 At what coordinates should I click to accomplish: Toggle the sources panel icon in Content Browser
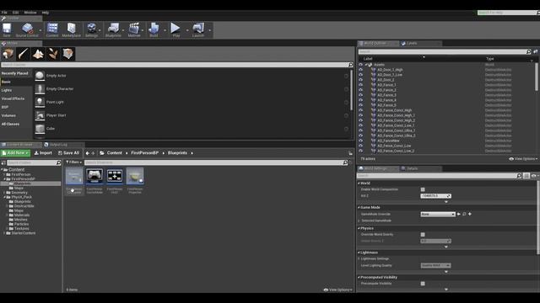(x=3, y=162)
